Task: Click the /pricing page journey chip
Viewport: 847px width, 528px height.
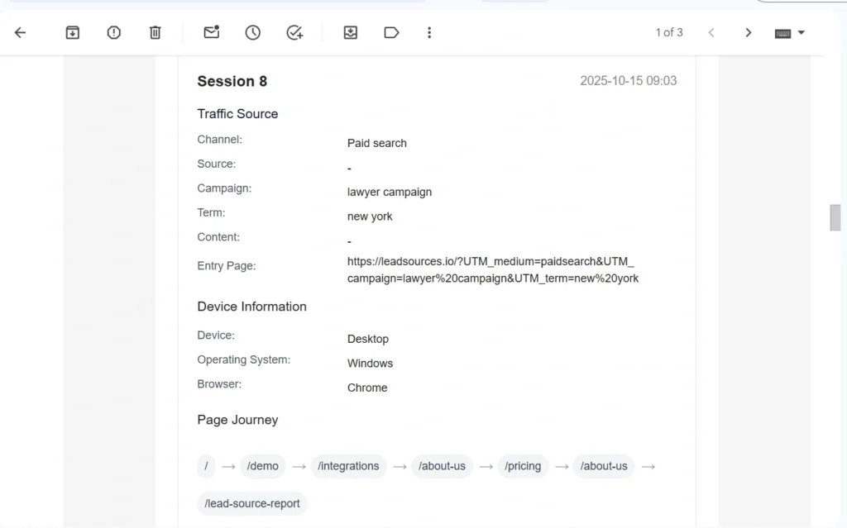Action: (523, 466)
